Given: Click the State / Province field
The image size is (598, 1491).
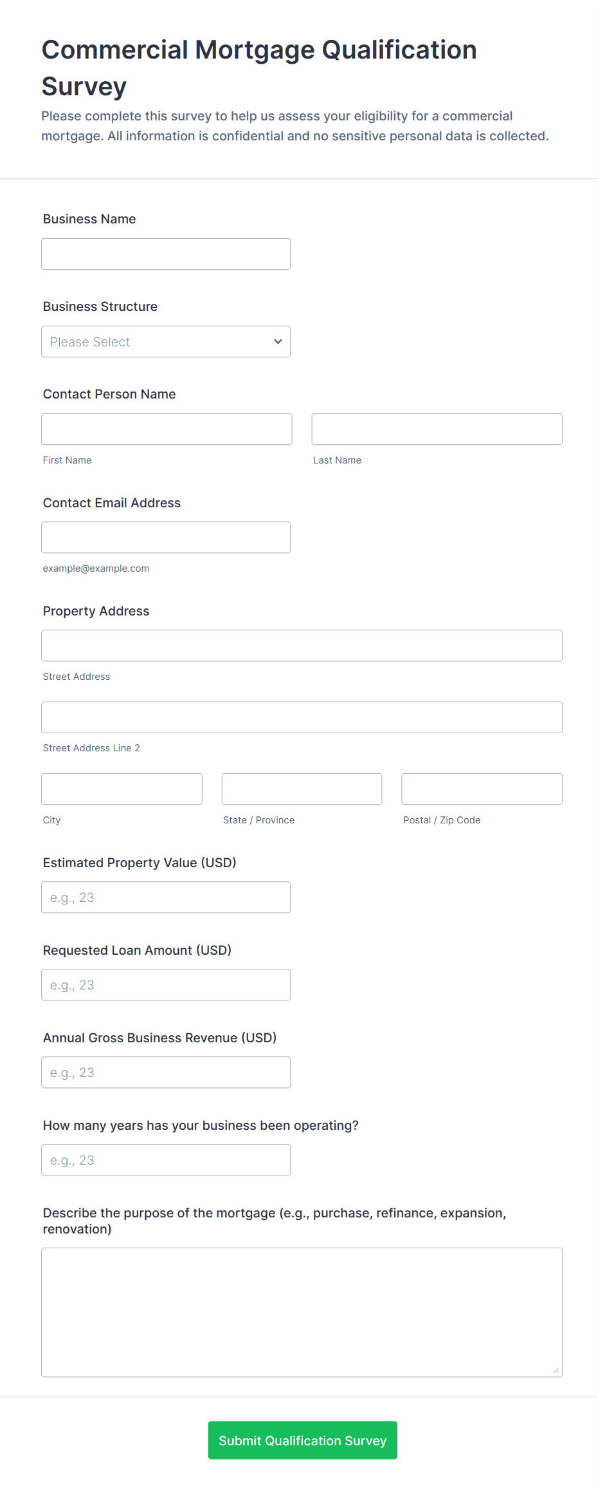Looking at the screenshot, I should (x=302, y=789).
